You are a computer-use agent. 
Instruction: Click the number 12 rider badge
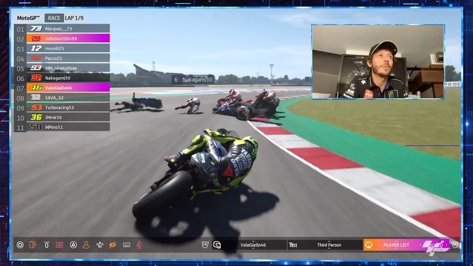coord(36,48)
